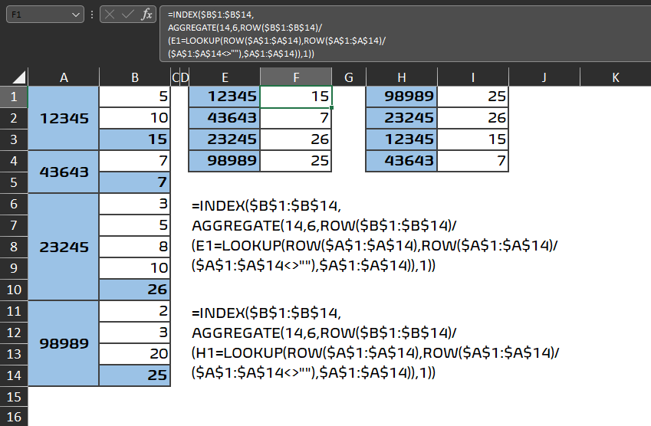
Task: Click cell H3 with value 12345
Action: coord(402,139)
